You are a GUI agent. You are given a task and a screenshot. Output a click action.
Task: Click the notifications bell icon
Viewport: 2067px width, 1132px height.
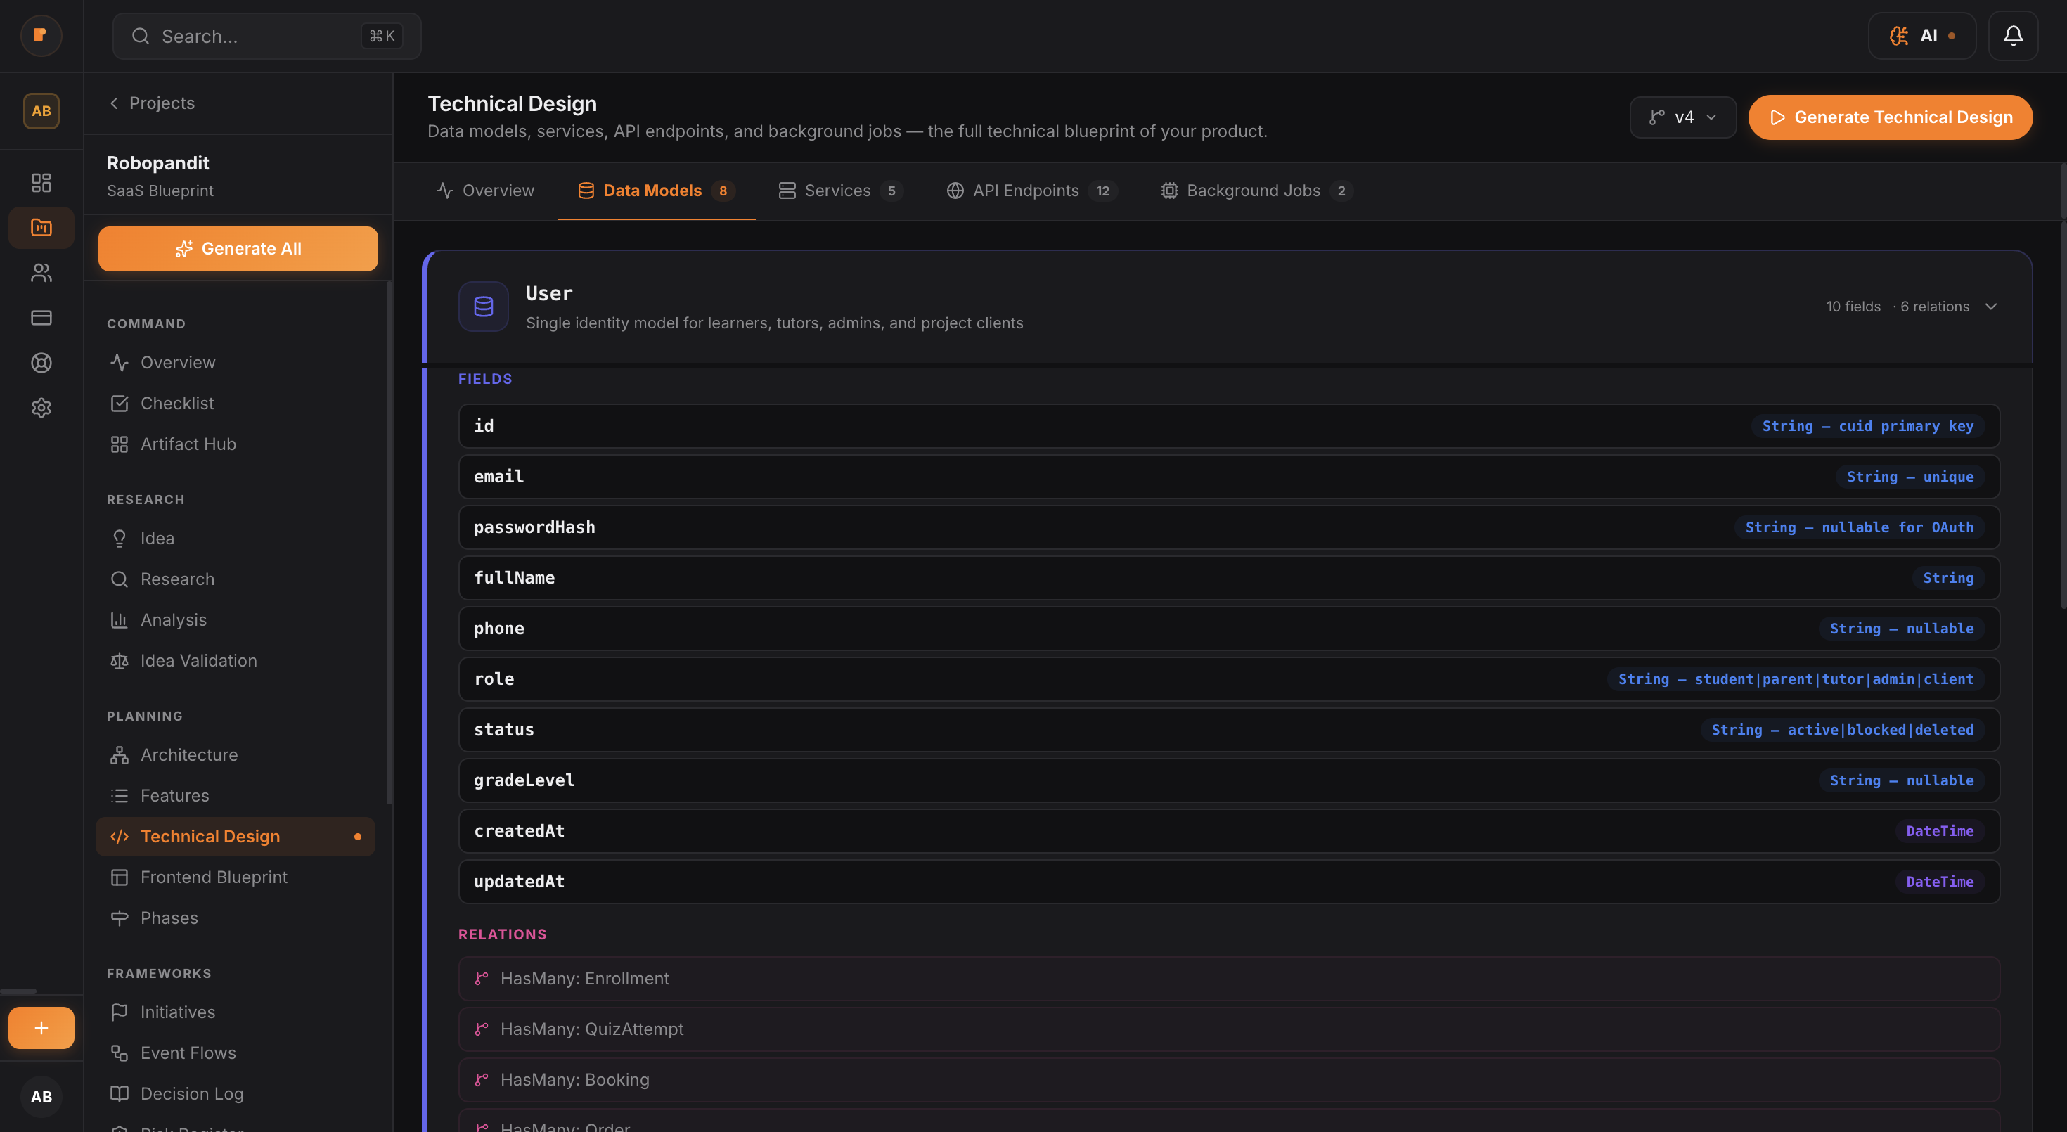pyautogui.click(x=2012, y=35)
